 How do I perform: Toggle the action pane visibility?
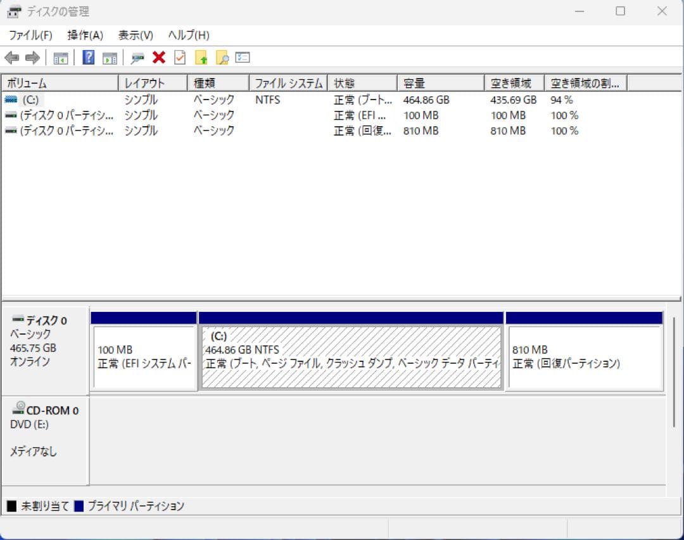110,58
